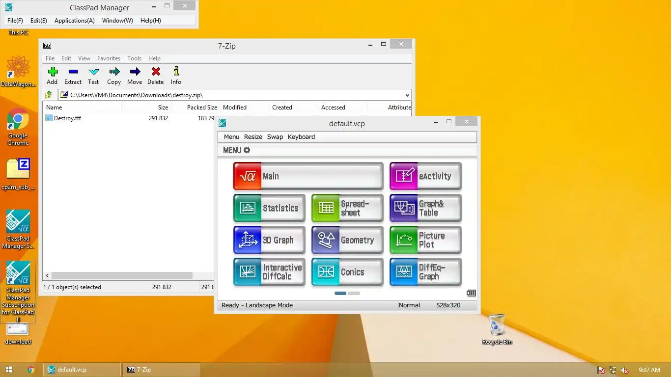Select ClassPad Manager S... desktop shortcut
Image resolution: width=671 pixels, height=377 pixels.
point(18,229)
